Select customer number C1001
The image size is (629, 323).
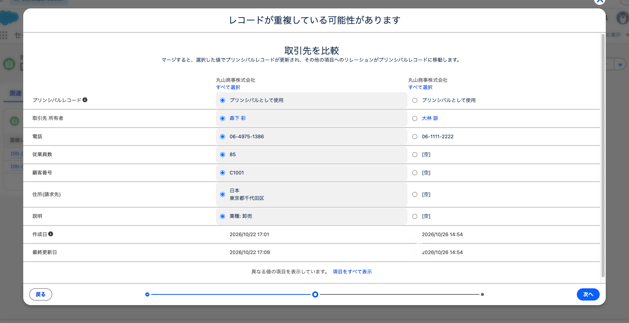click(223, 173)
